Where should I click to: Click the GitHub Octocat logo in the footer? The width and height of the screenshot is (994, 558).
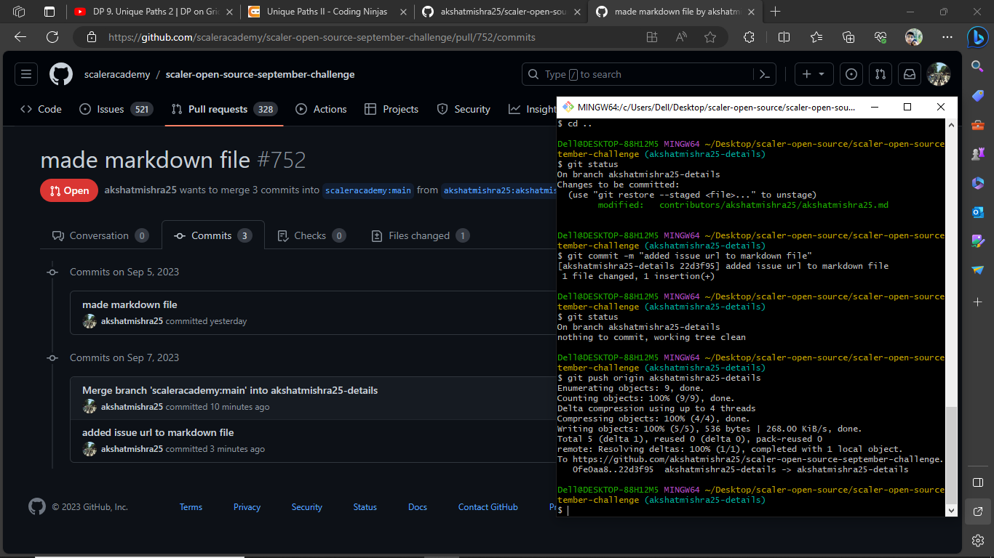coord(37,506)
